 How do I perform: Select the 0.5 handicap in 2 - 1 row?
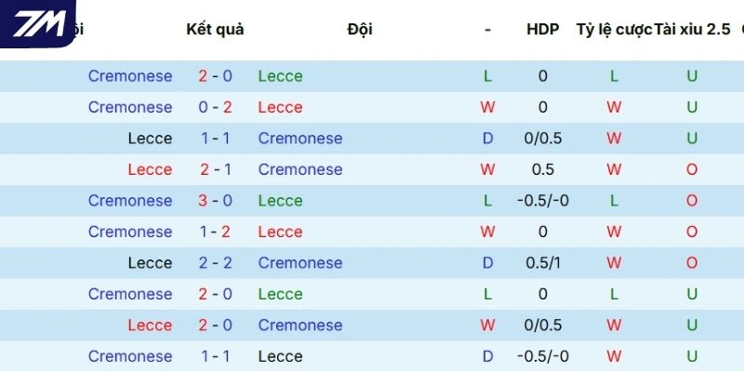click(542, 169)
